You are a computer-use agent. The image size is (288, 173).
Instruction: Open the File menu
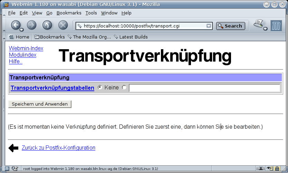click(12, 13)
